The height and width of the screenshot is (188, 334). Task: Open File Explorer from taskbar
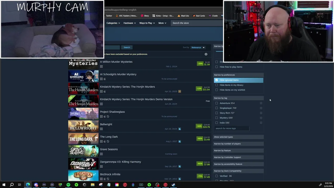pos(93,185)
